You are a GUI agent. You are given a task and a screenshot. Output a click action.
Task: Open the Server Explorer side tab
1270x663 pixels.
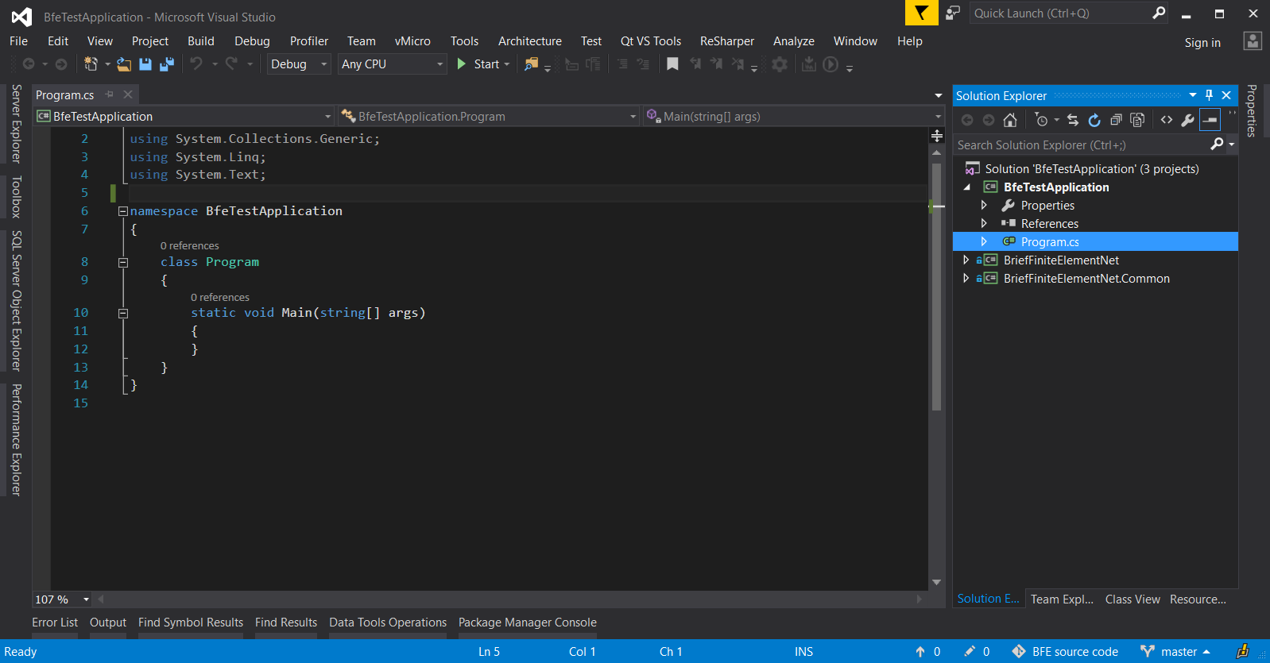pos(16,123)
